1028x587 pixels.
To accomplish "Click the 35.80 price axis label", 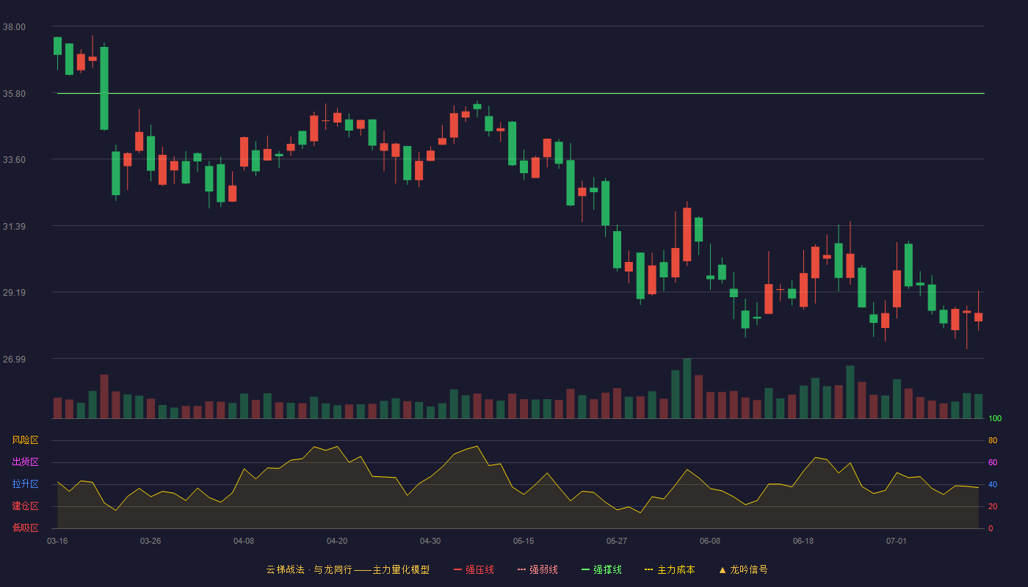I will [14, 94].
